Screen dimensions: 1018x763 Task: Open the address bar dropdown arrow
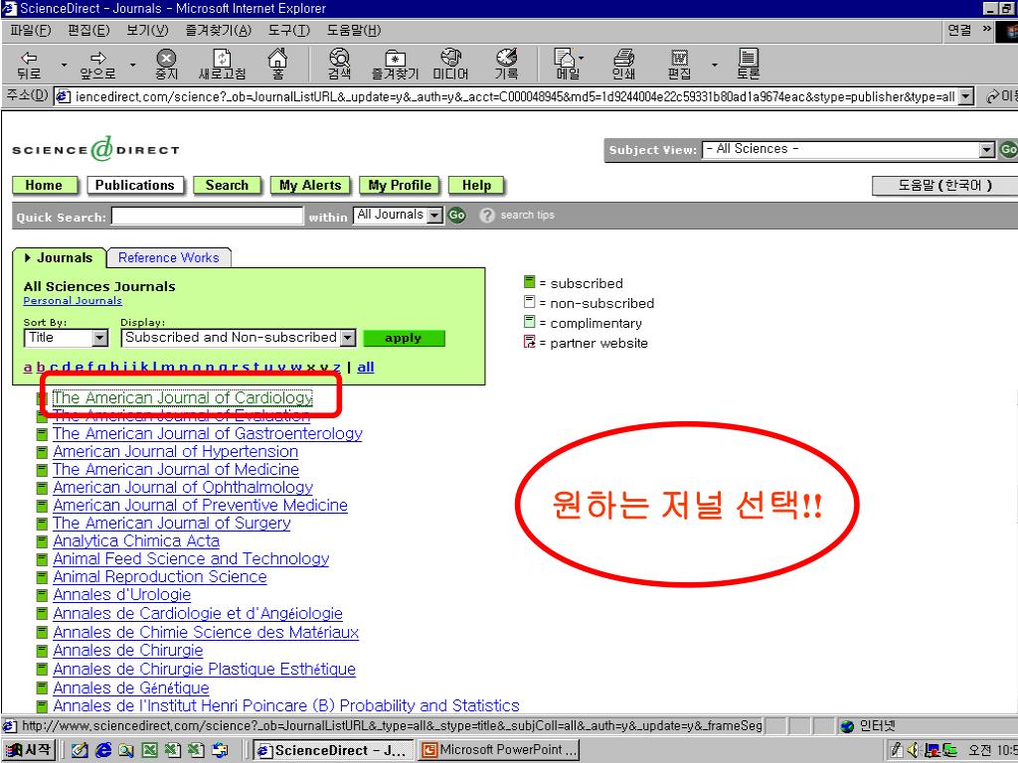point(966,96)
